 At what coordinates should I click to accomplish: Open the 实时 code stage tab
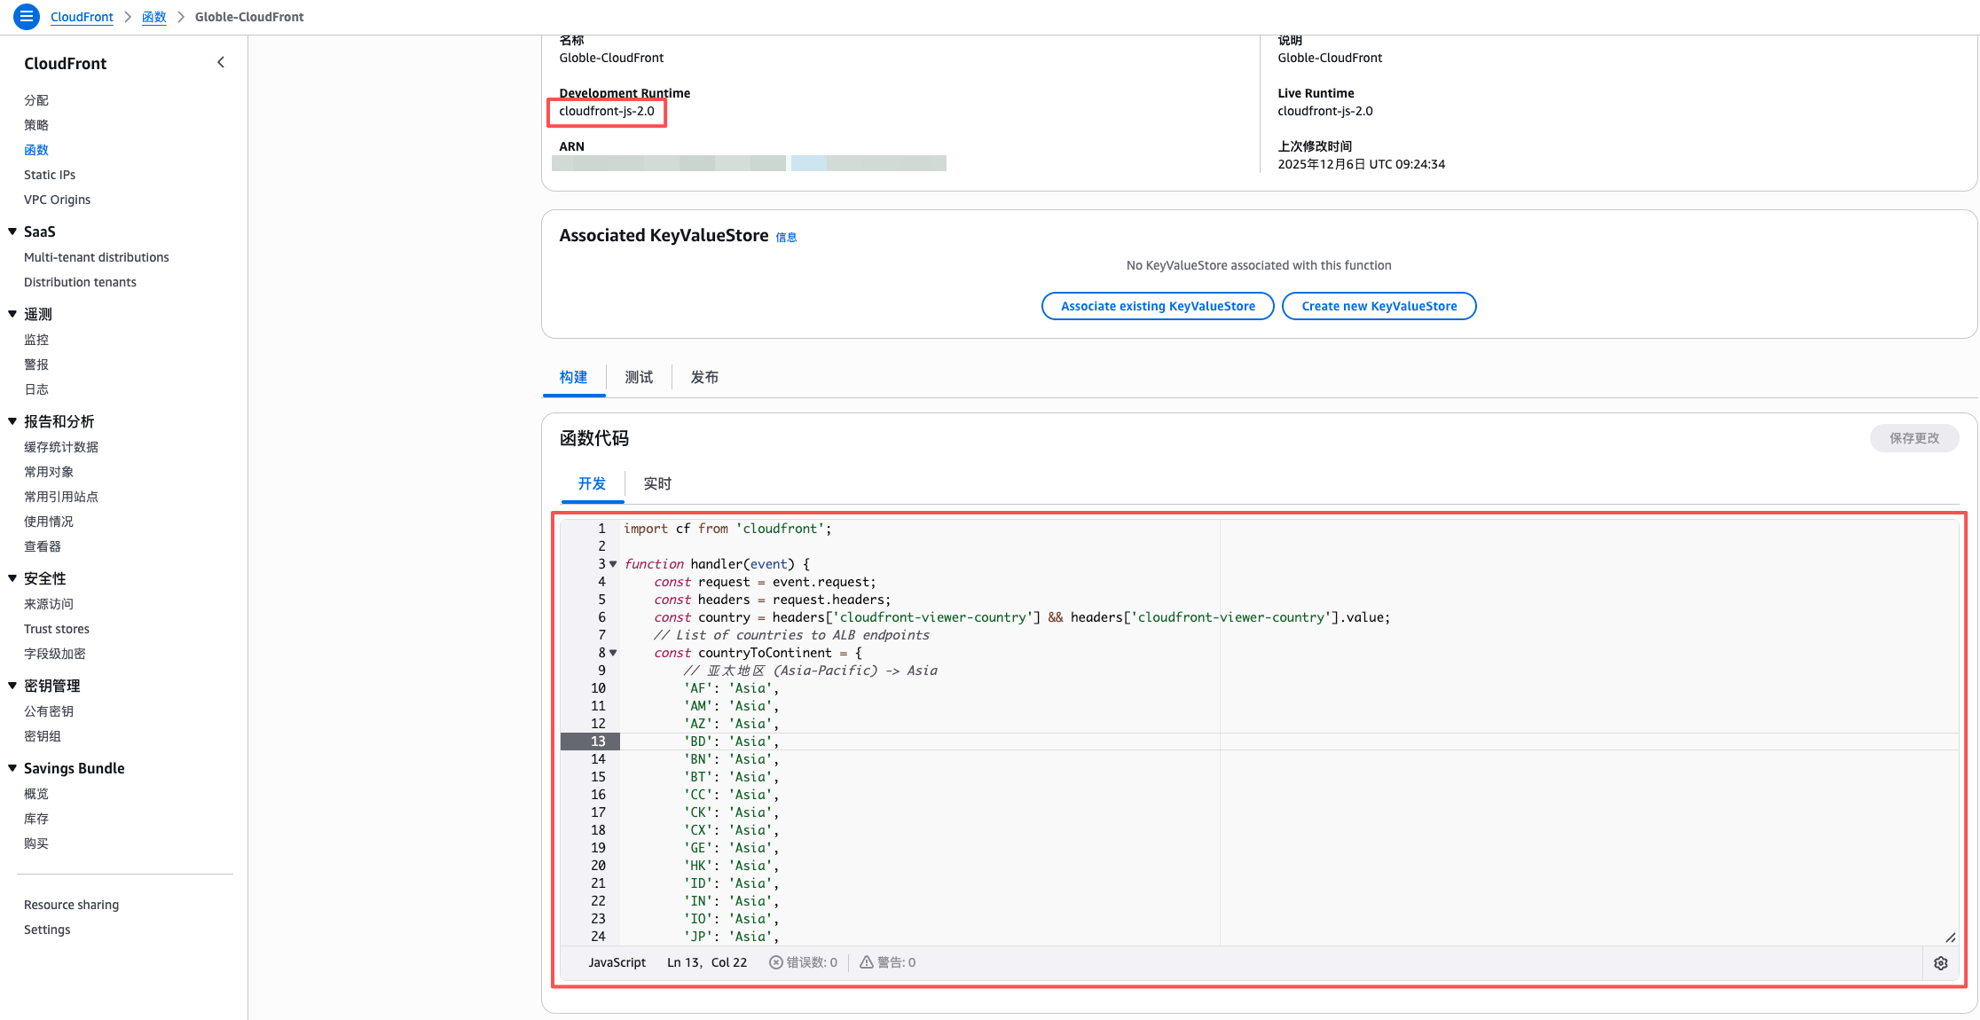point(657,483)
